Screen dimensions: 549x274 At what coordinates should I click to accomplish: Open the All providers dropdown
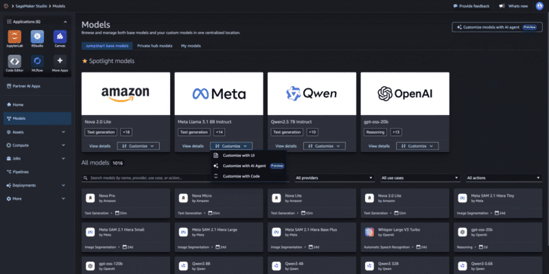[334, 178]
